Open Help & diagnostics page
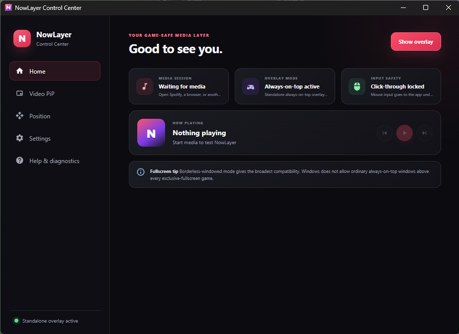Image resolution: width=459 pixels, height=334 pixels. 55,161
